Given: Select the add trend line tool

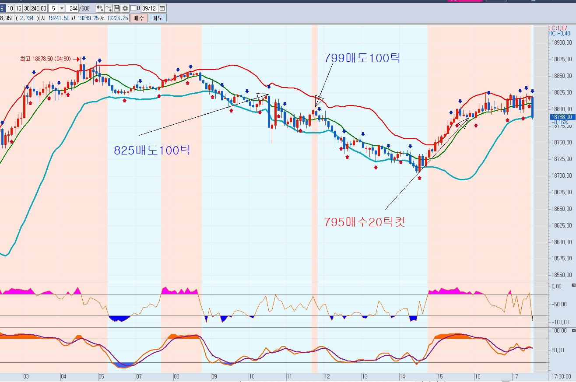Looking at the screenshot, I should [108, 8].
